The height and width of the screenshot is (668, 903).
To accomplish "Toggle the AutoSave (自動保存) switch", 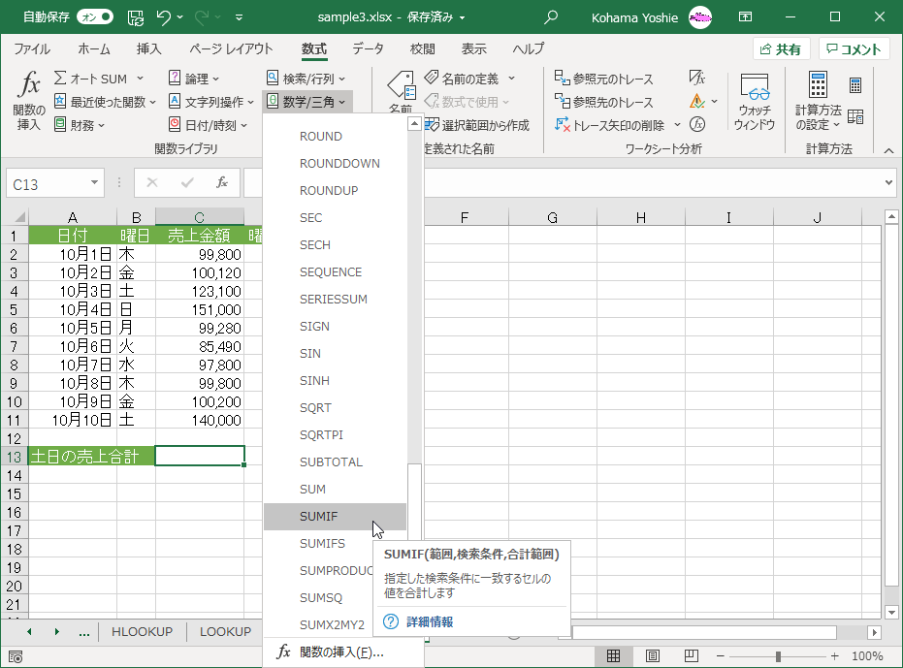I will point(94,16).
